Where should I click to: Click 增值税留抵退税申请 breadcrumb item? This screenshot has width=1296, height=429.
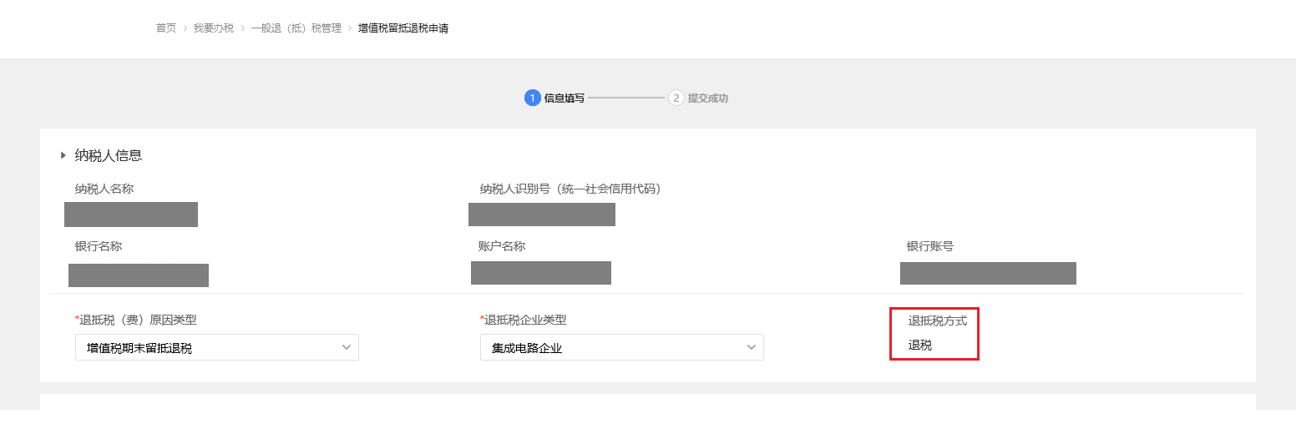click(403, 28)
